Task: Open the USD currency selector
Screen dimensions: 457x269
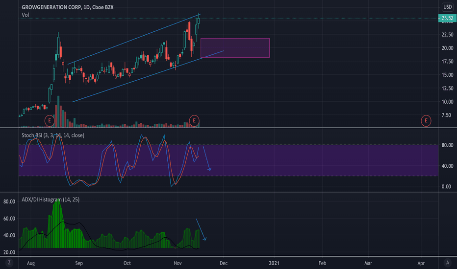Action: tap(447, 7)
